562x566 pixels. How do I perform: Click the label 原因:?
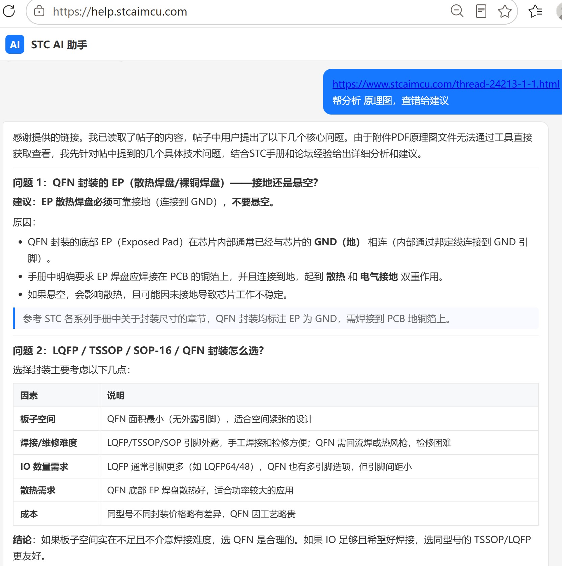(x=24, y=222)
